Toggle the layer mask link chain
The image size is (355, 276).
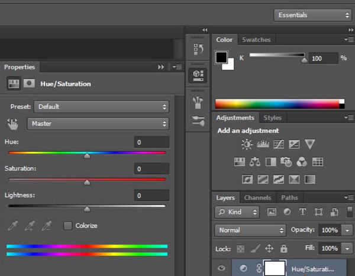click(x=259, y=268)
